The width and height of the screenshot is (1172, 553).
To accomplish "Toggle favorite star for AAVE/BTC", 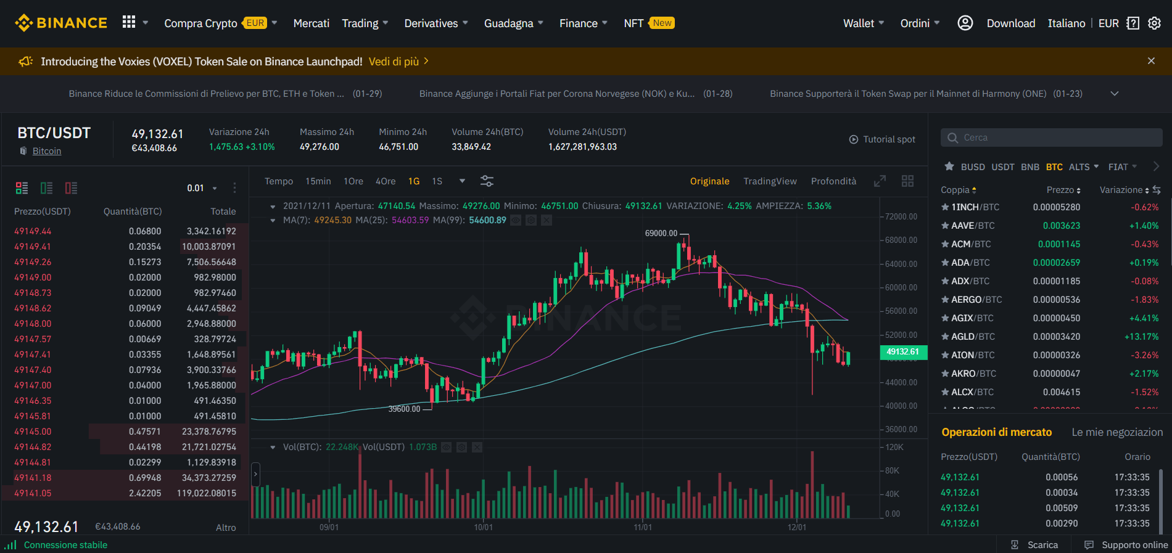I will tap(945, 226).
